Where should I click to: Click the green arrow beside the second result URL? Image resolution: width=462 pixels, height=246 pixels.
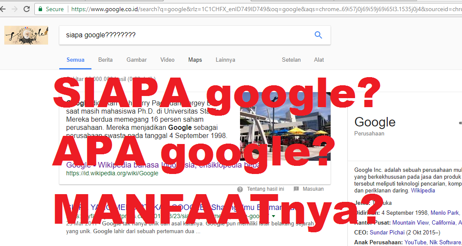[x=274, y=216]
